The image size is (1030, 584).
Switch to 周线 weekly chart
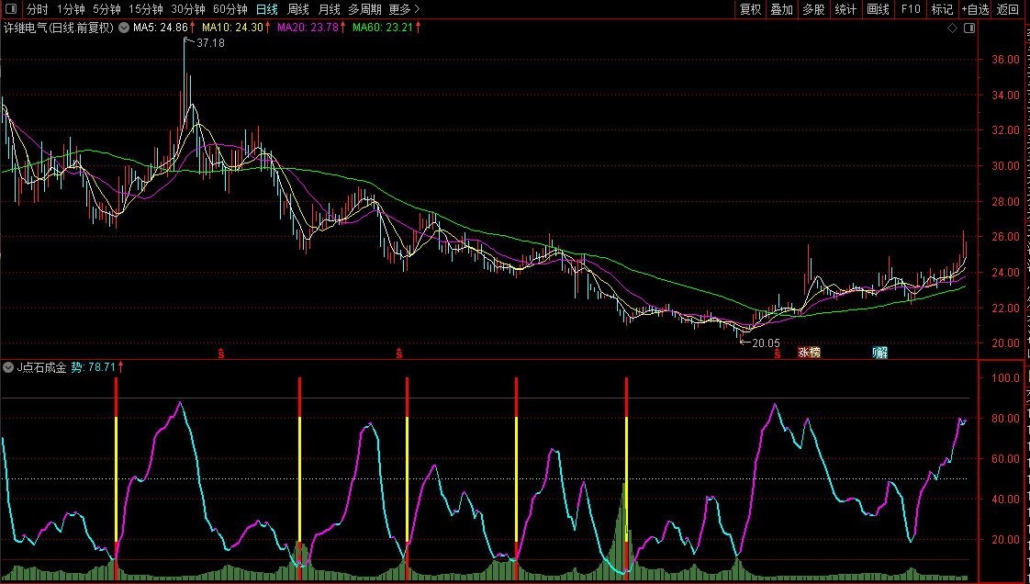[298, 9]
